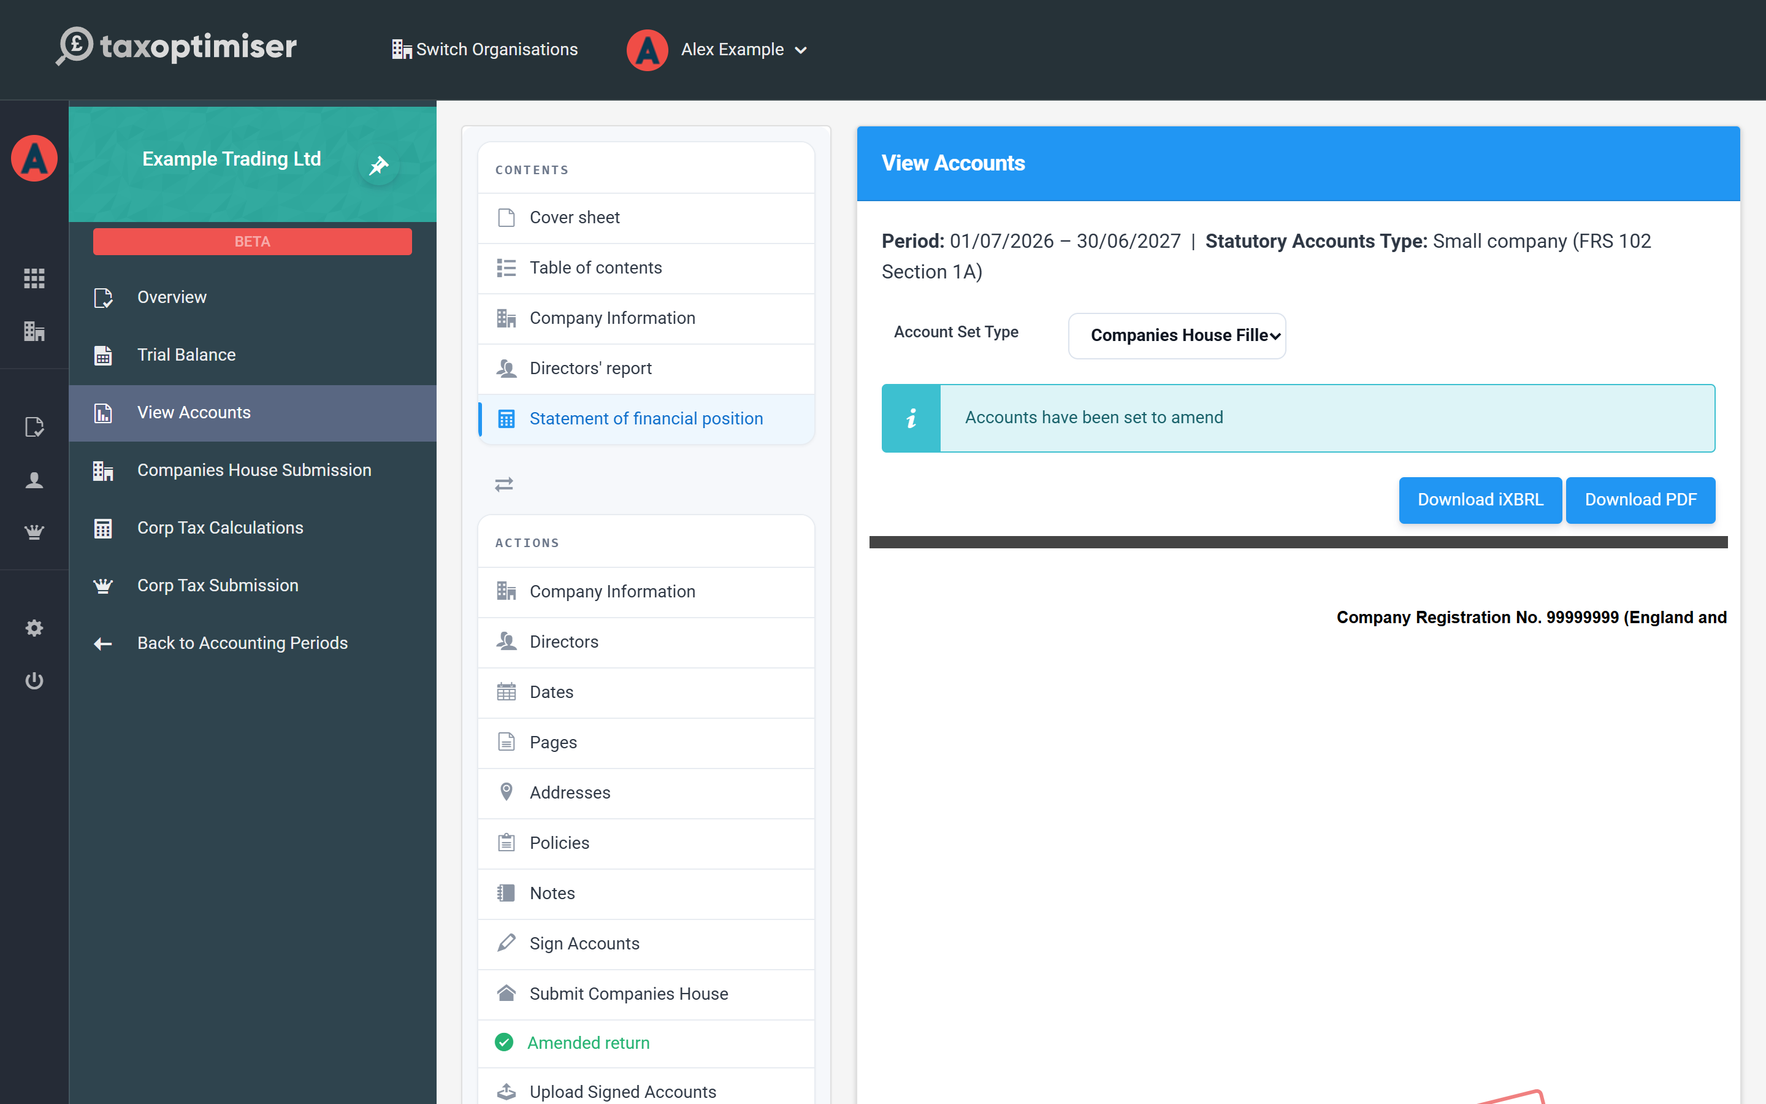Select Statement of financial position
1766x1104 pixels.
pos(646,419)
